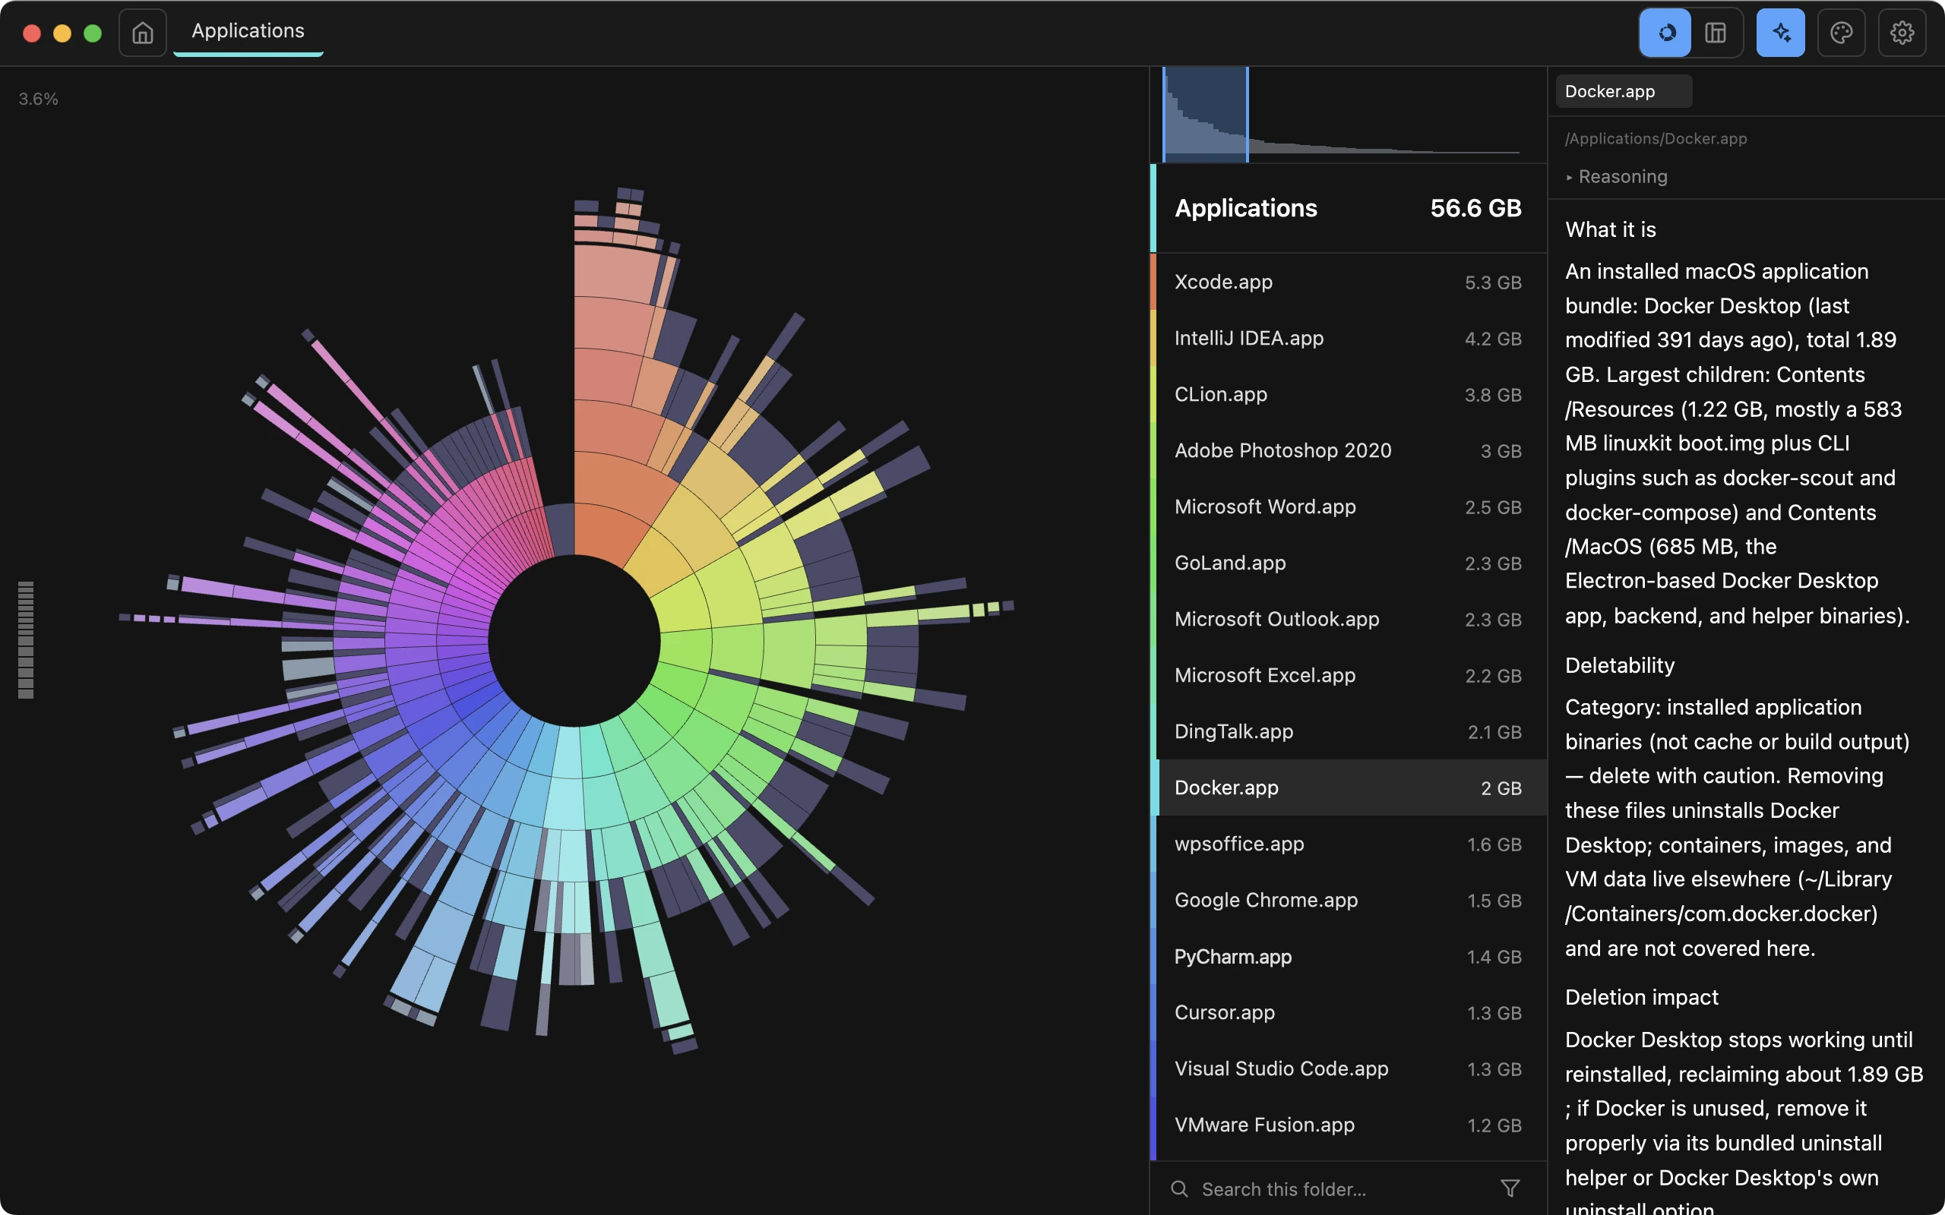1945x1215 pixels.
Task: Select the VMware Fusion.app row
Action: click(1349, 1125)
